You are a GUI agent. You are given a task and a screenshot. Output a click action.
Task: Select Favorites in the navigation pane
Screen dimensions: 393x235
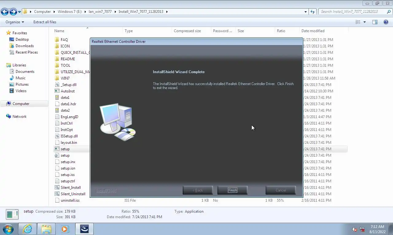(20, 33)
